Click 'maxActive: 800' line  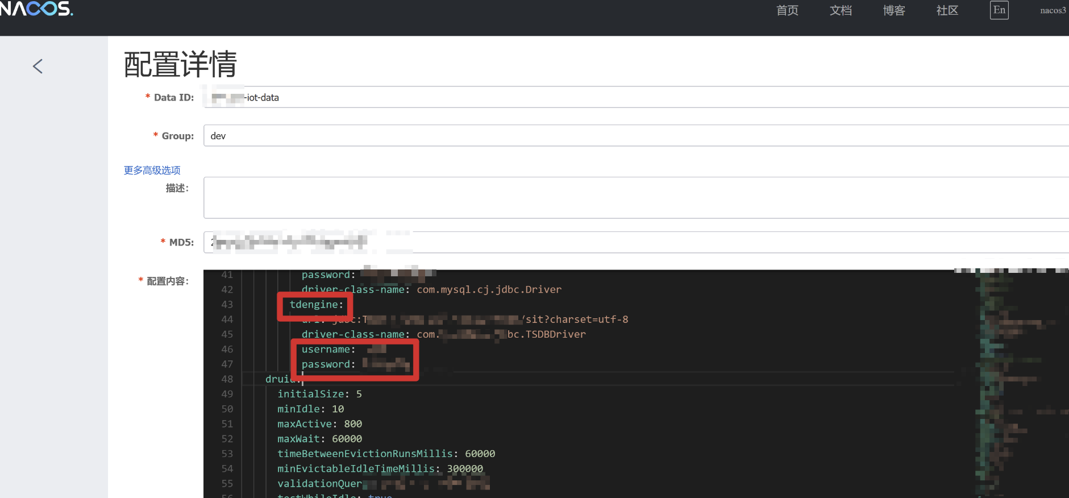[x=319, y=424]
